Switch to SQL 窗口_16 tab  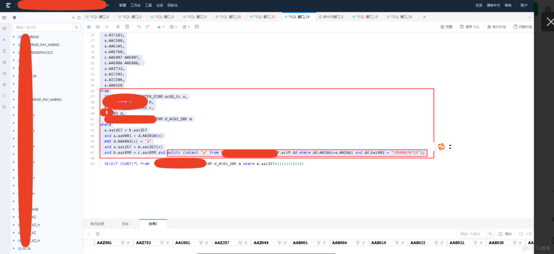pyautogui.click(x=399, y=16)
